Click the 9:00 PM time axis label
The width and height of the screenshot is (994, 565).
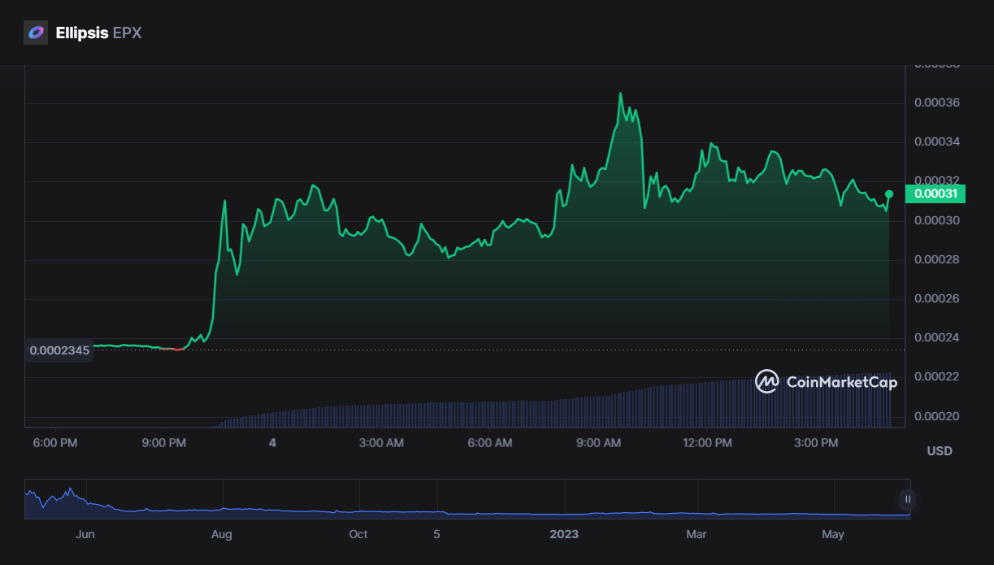[164, 443]
